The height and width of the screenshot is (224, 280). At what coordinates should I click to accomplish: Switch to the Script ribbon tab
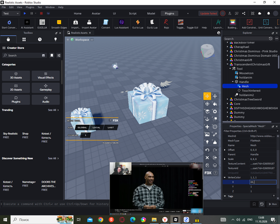click(133, 13)
